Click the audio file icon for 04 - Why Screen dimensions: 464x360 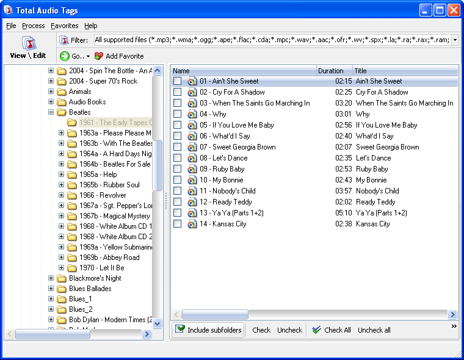click(x=192, y=114)
